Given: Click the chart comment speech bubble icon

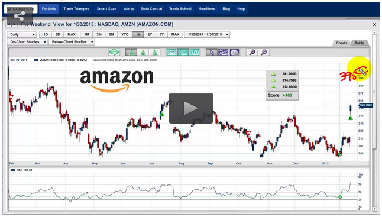Looking at the screenshot, I should click(x=114, y=52).
